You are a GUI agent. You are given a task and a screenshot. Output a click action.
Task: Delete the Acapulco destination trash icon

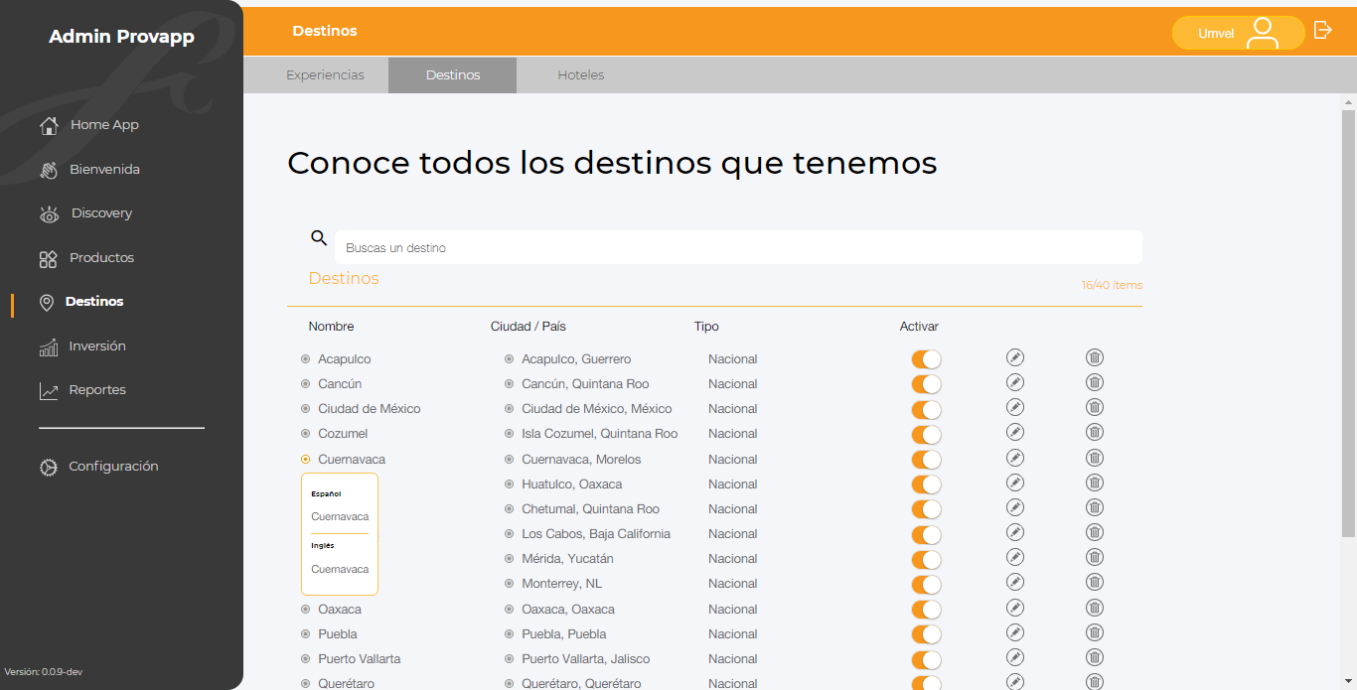tap(1095, 357)
